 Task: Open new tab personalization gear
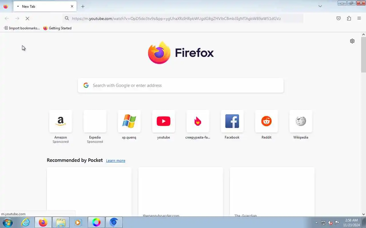coord(352,41)
